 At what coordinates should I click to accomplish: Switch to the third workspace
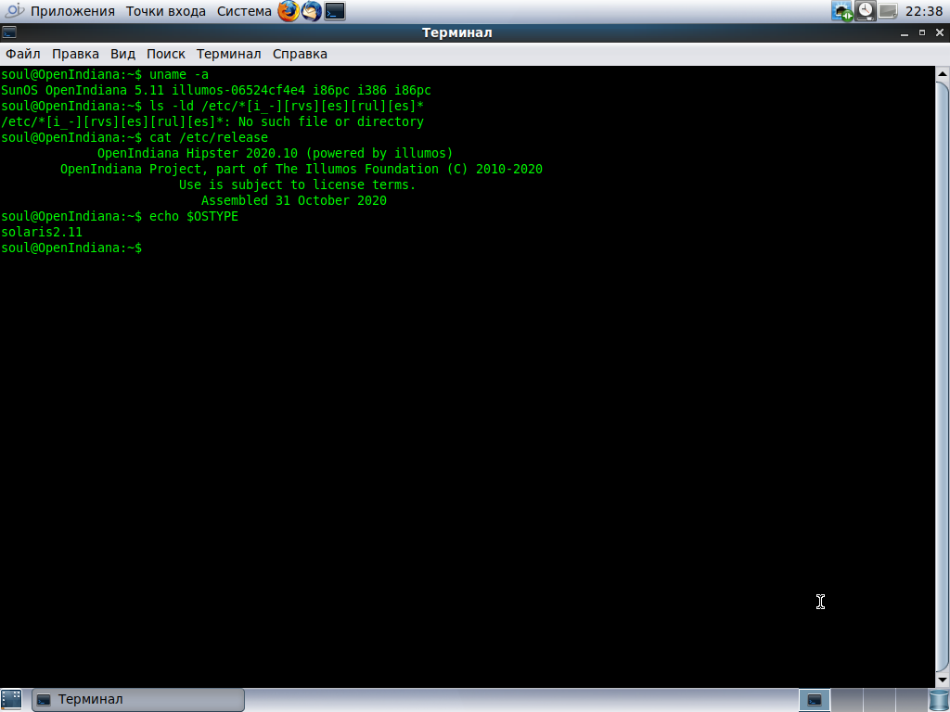pyautogui.click(x=879, y=700)
